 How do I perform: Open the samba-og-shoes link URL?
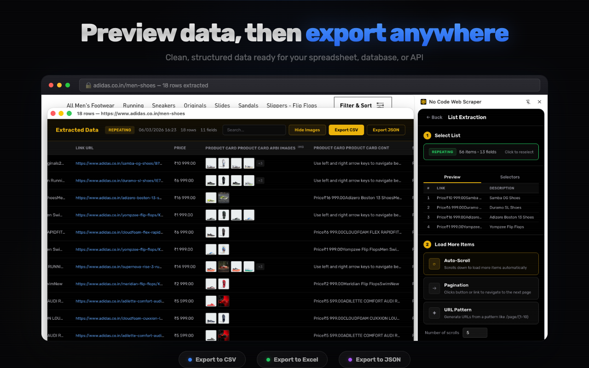[119, 163]
